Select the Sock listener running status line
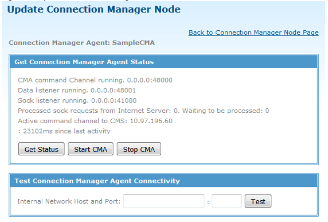 [x=77, y=100]
